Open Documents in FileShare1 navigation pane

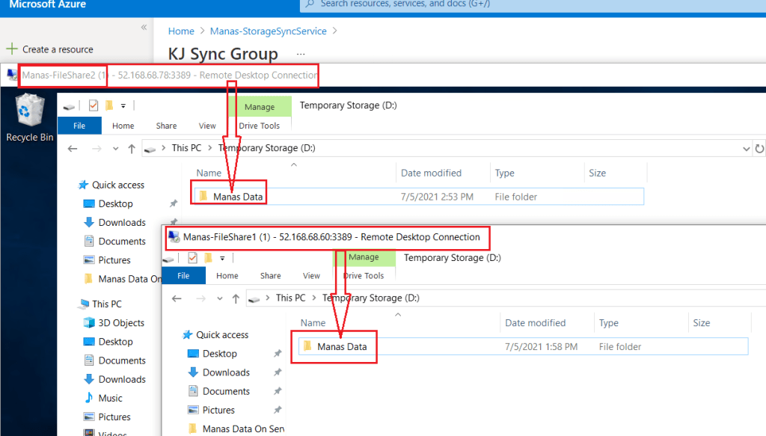point(219,391)
